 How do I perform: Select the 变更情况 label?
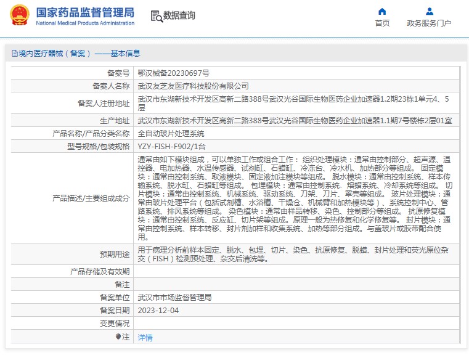click(x=115, y=324)
